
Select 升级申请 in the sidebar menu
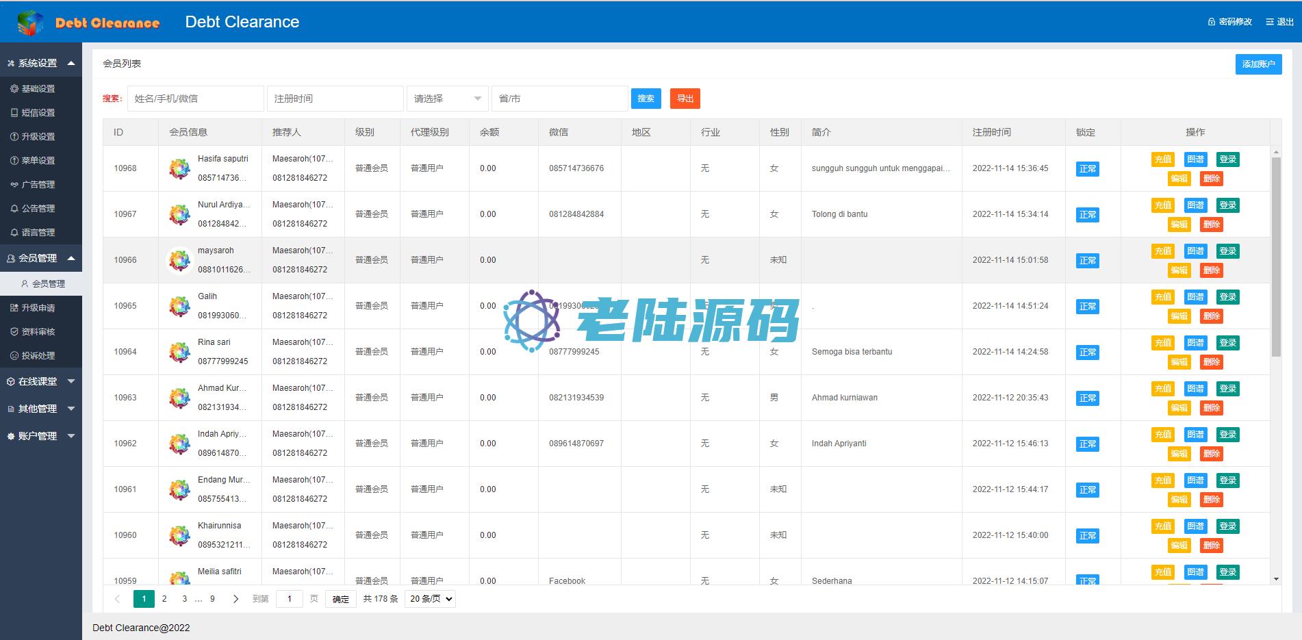[38, 308]
